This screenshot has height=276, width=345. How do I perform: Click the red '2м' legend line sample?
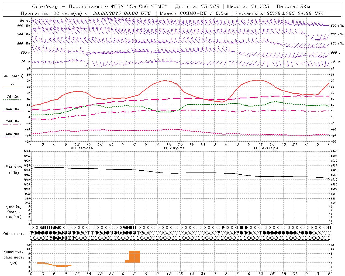tap(12, 87)
